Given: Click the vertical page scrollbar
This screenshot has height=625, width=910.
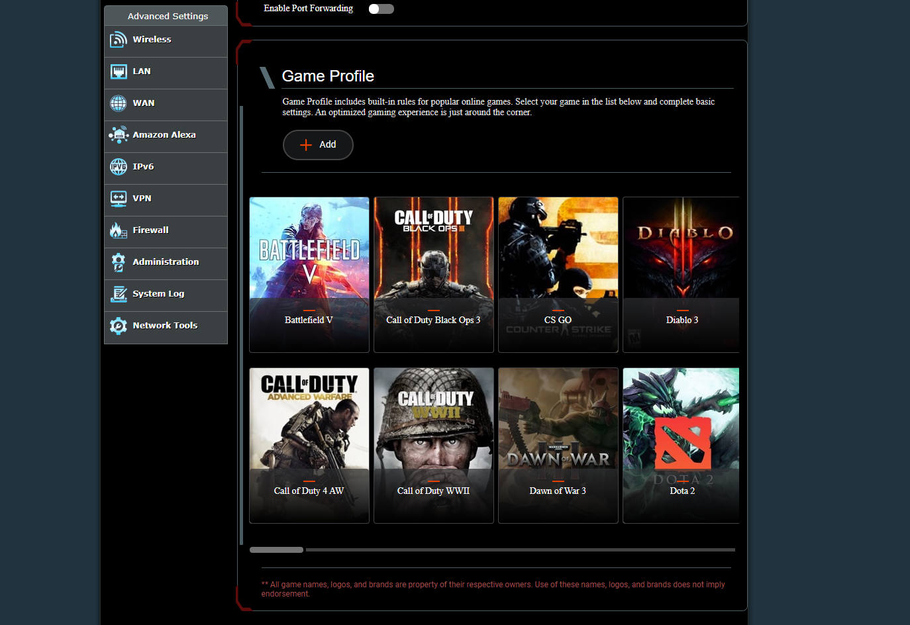Looking at the screenshot, I should 242,325.
